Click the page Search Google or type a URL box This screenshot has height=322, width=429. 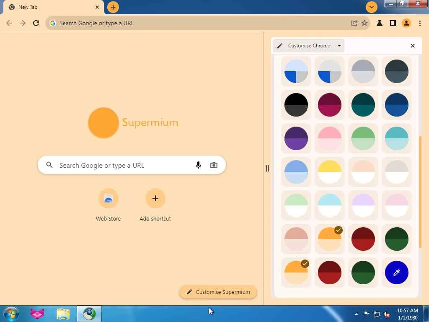pyautogui.click(x=132, y=165)
